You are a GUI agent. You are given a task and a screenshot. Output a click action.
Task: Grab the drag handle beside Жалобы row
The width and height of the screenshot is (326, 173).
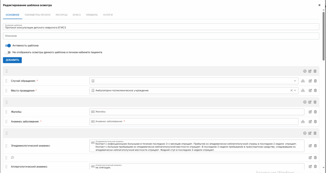point(6,112)
